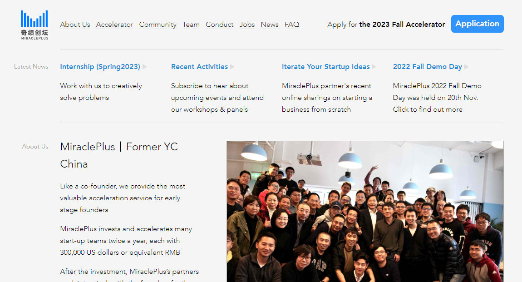522x282 pixels.
Task: Open the FAQ page
Action: 292,25
